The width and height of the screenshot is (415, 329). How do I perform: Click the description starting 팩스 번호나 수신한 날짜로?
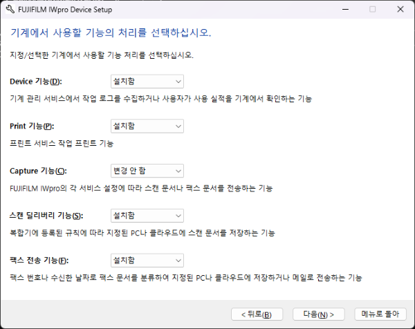(186, 278)
